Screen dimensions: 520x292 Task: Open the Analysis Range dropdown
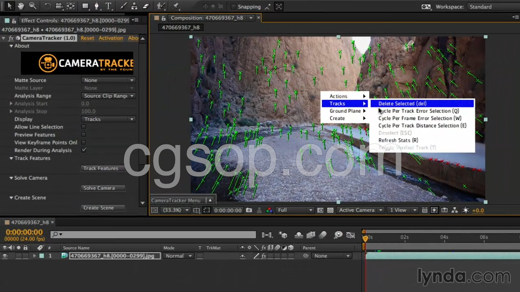[108, 96]
